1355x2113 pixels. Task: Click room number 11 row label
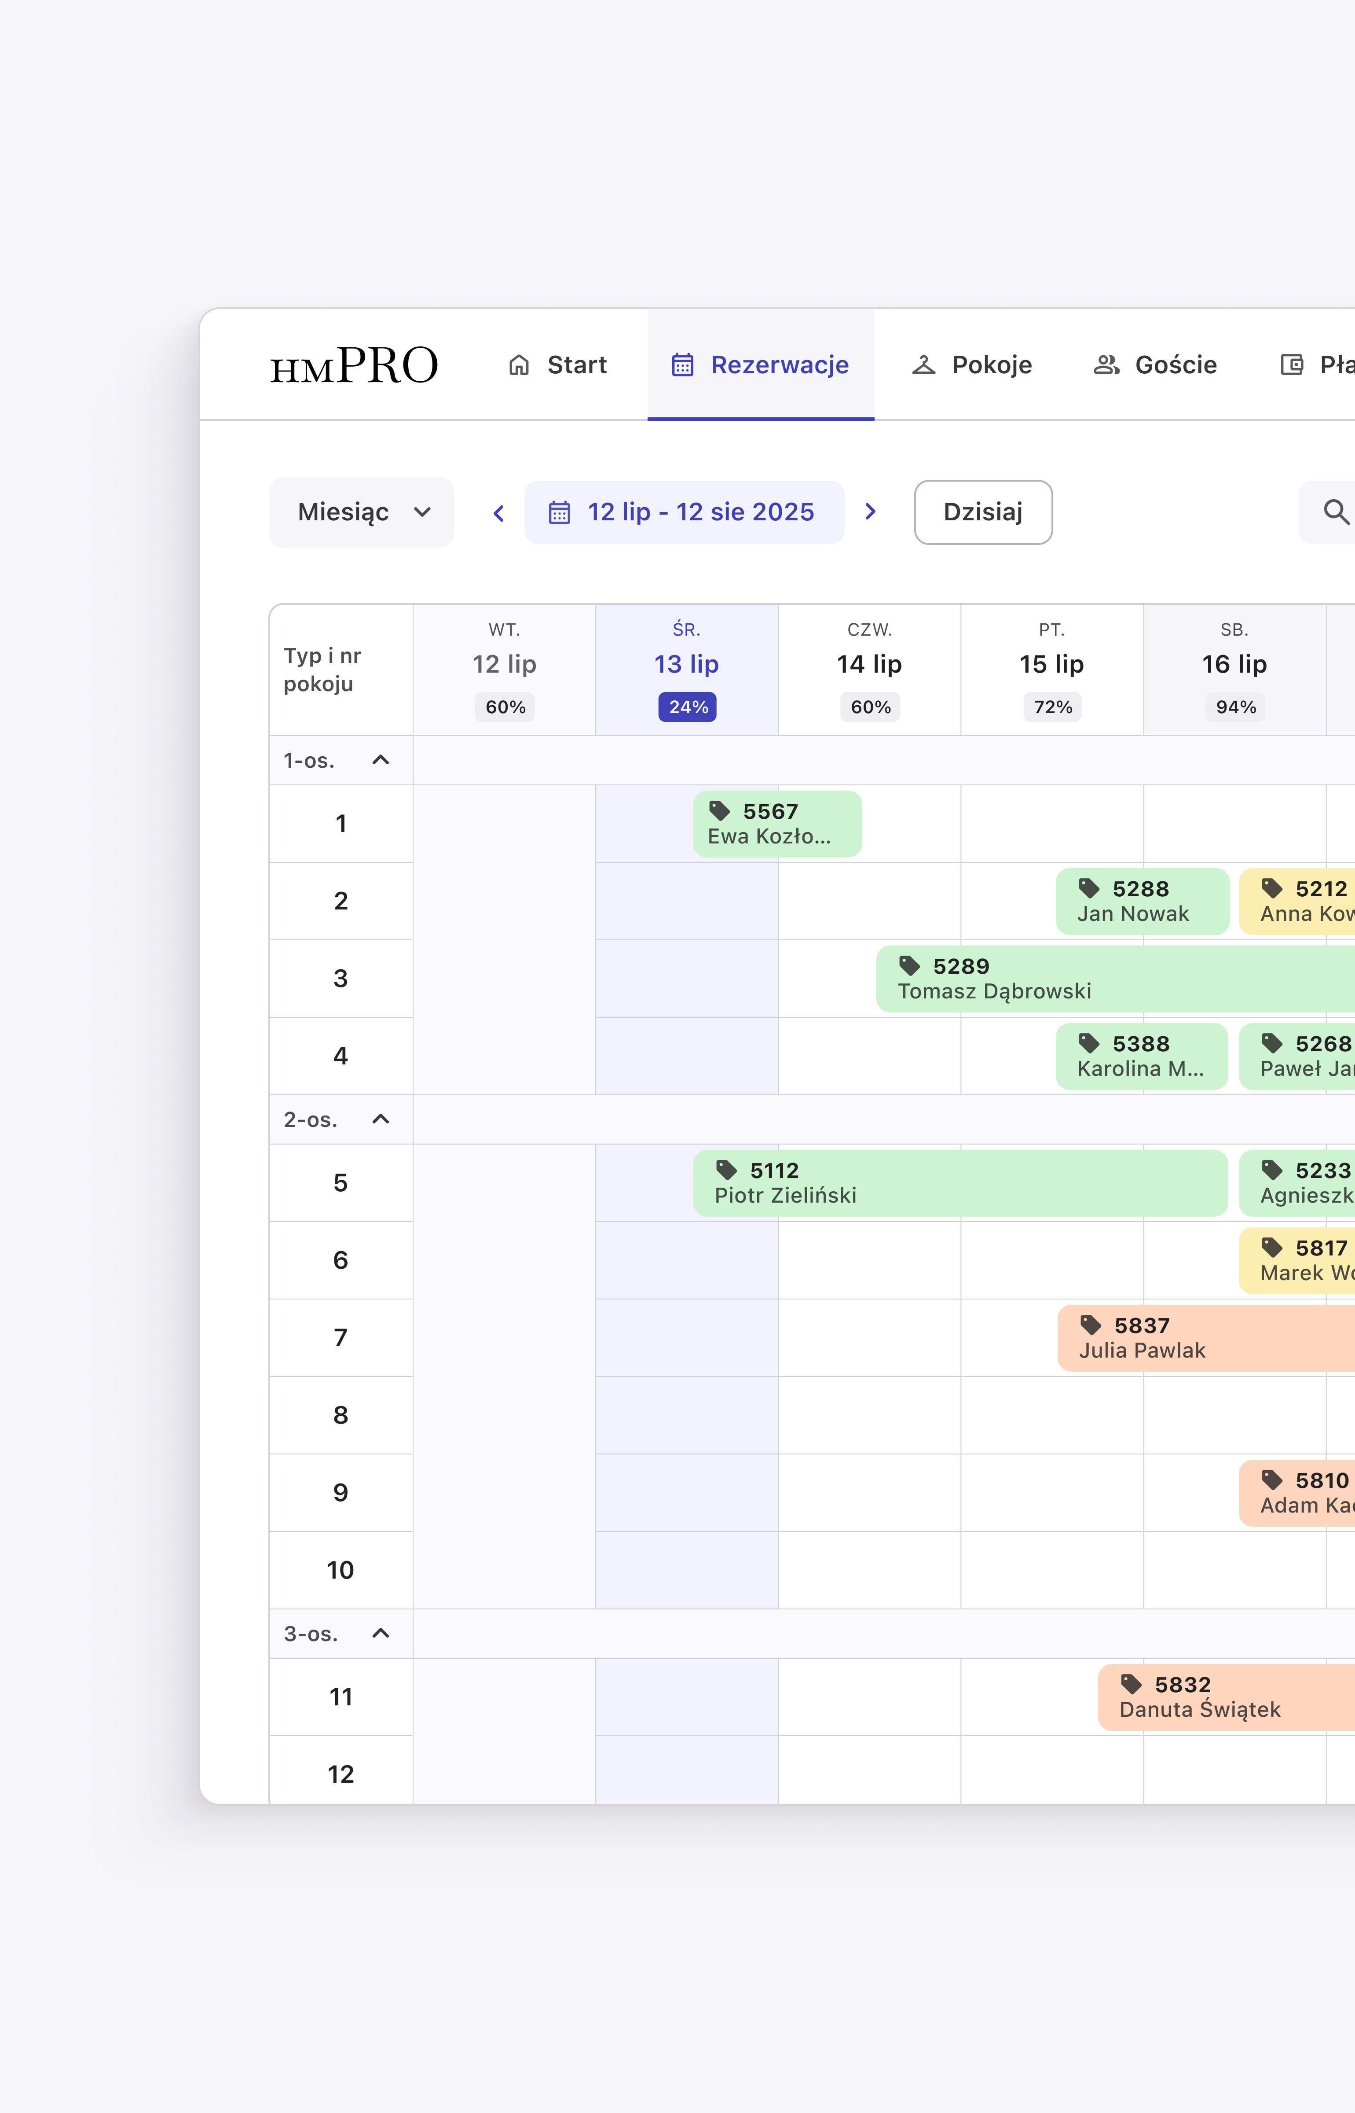click(x=341, y=1697)
